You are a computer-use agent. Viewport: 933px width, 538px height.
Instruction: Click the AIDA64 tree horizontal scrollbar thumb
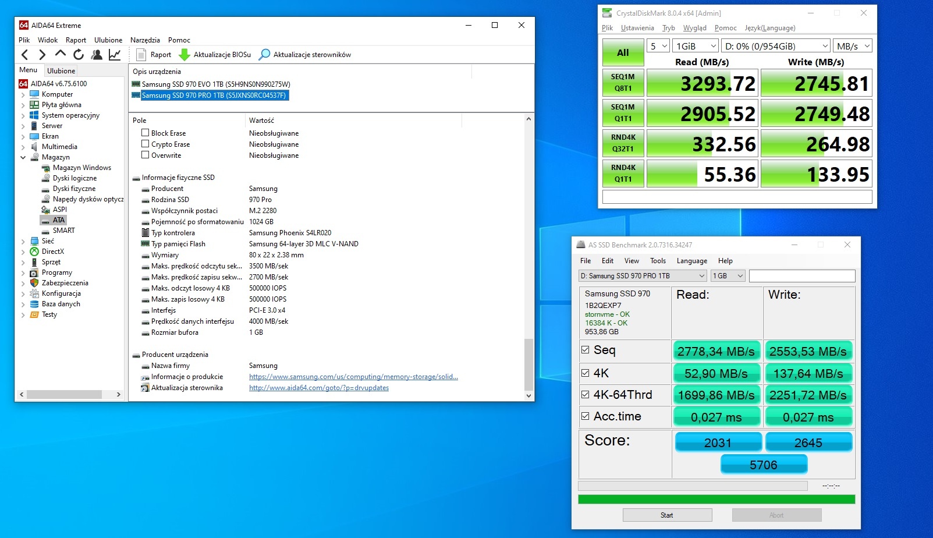pyautogui.click(x=64, y=394)
